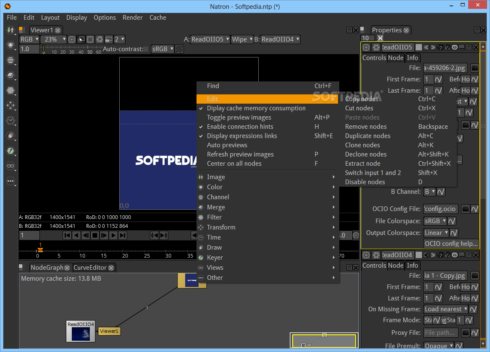This screenshot has width=490, height=352.
Task: Click the ReadOIIO5 node color swatch
Action: coord(419,47)
